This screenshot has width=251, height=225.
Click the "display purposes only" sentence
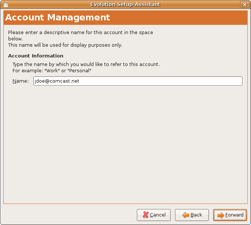click(x=65, y=45)
